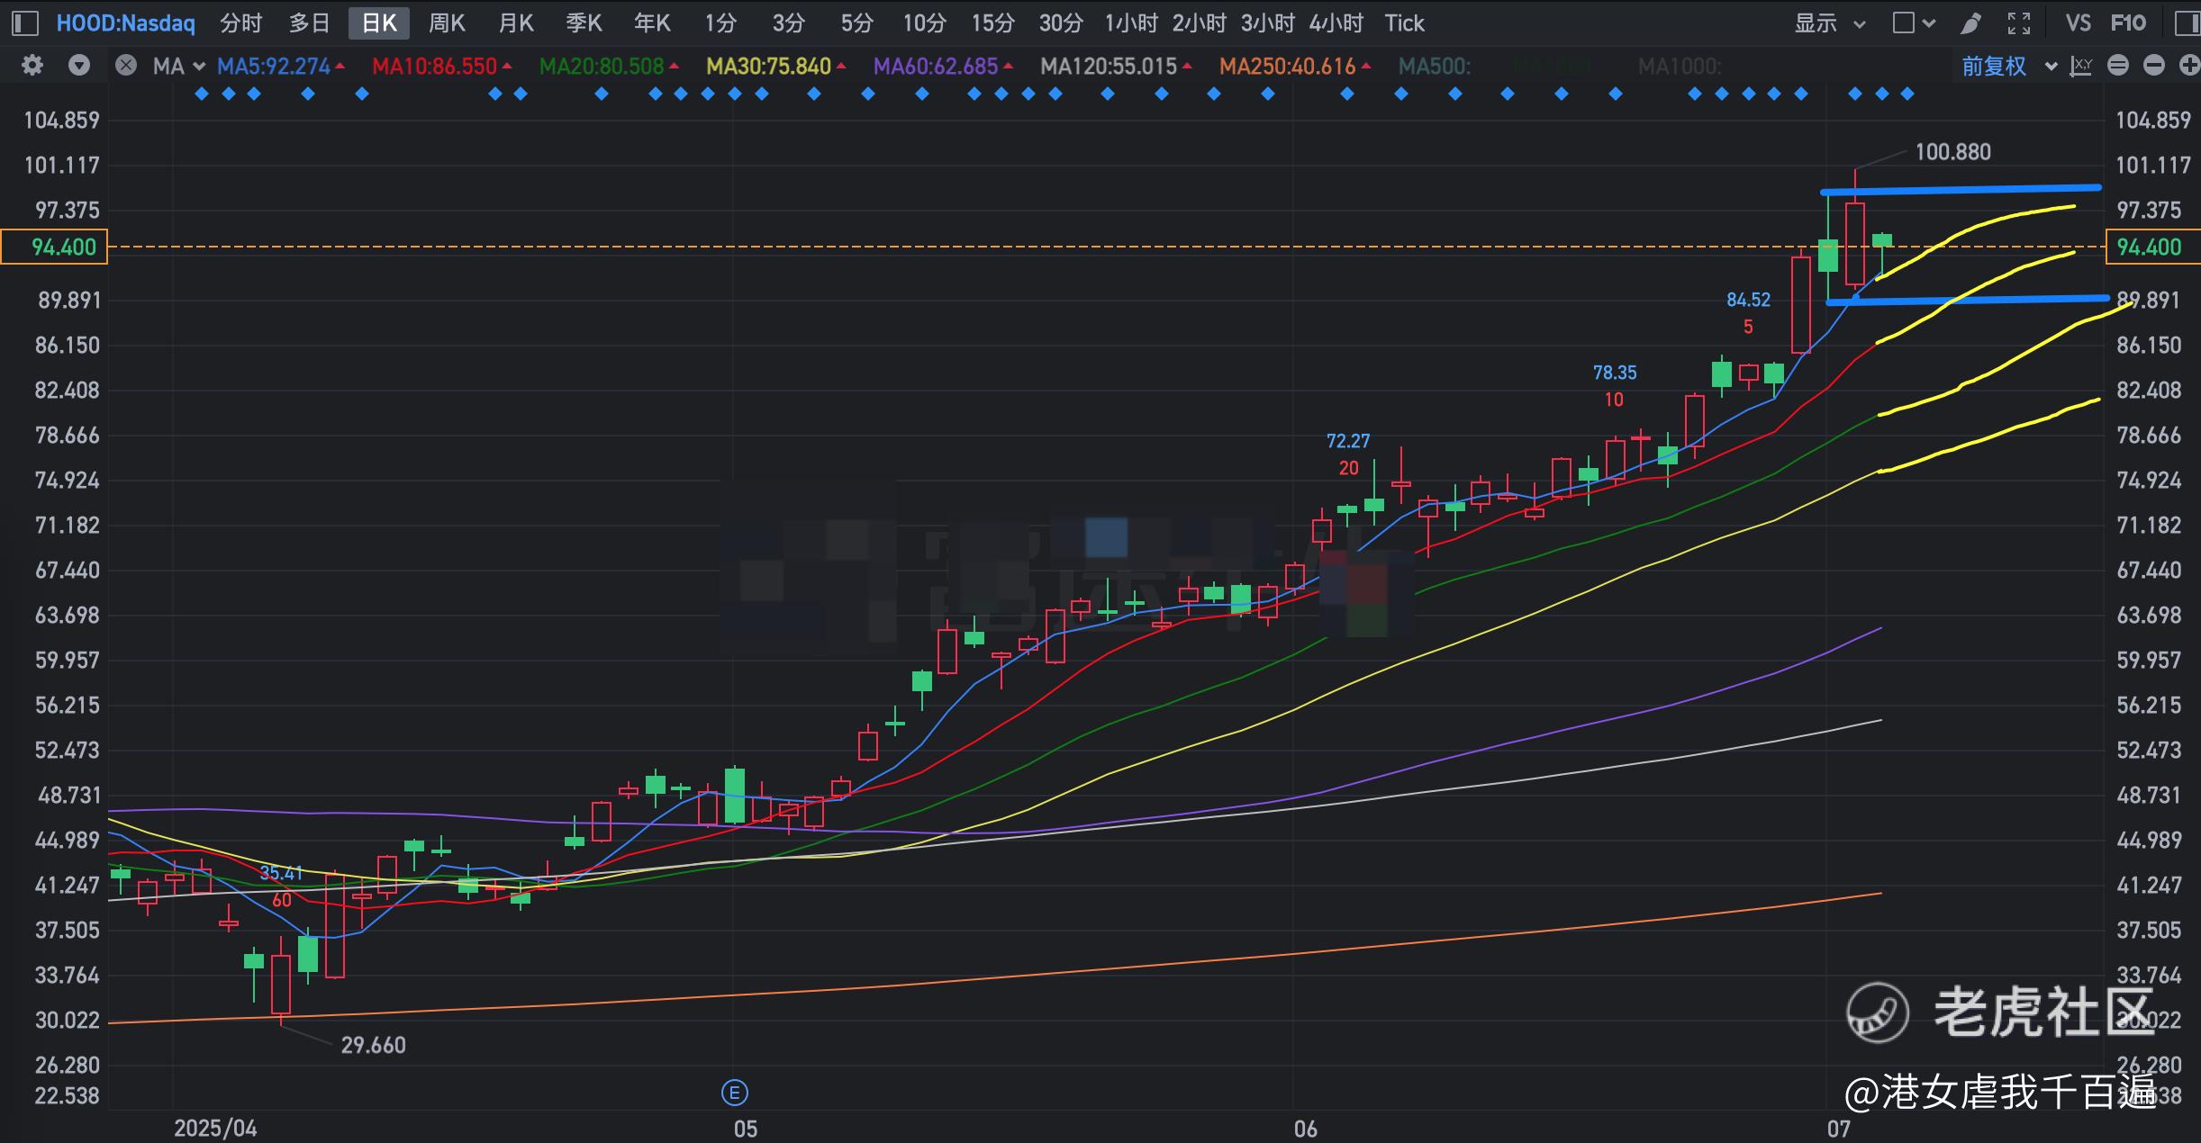Viewport: 2201px width, 1143px height.
Task: Switch to 季K quarterly tab
Action: 584,23
